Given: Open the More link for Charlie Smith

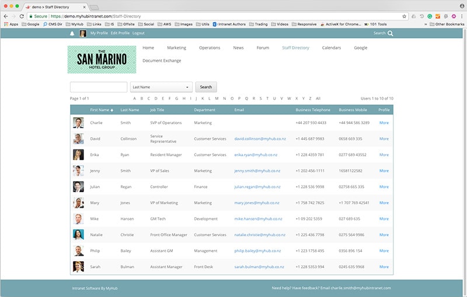Looking at the screenshot, I should click(x=384, y=123).
